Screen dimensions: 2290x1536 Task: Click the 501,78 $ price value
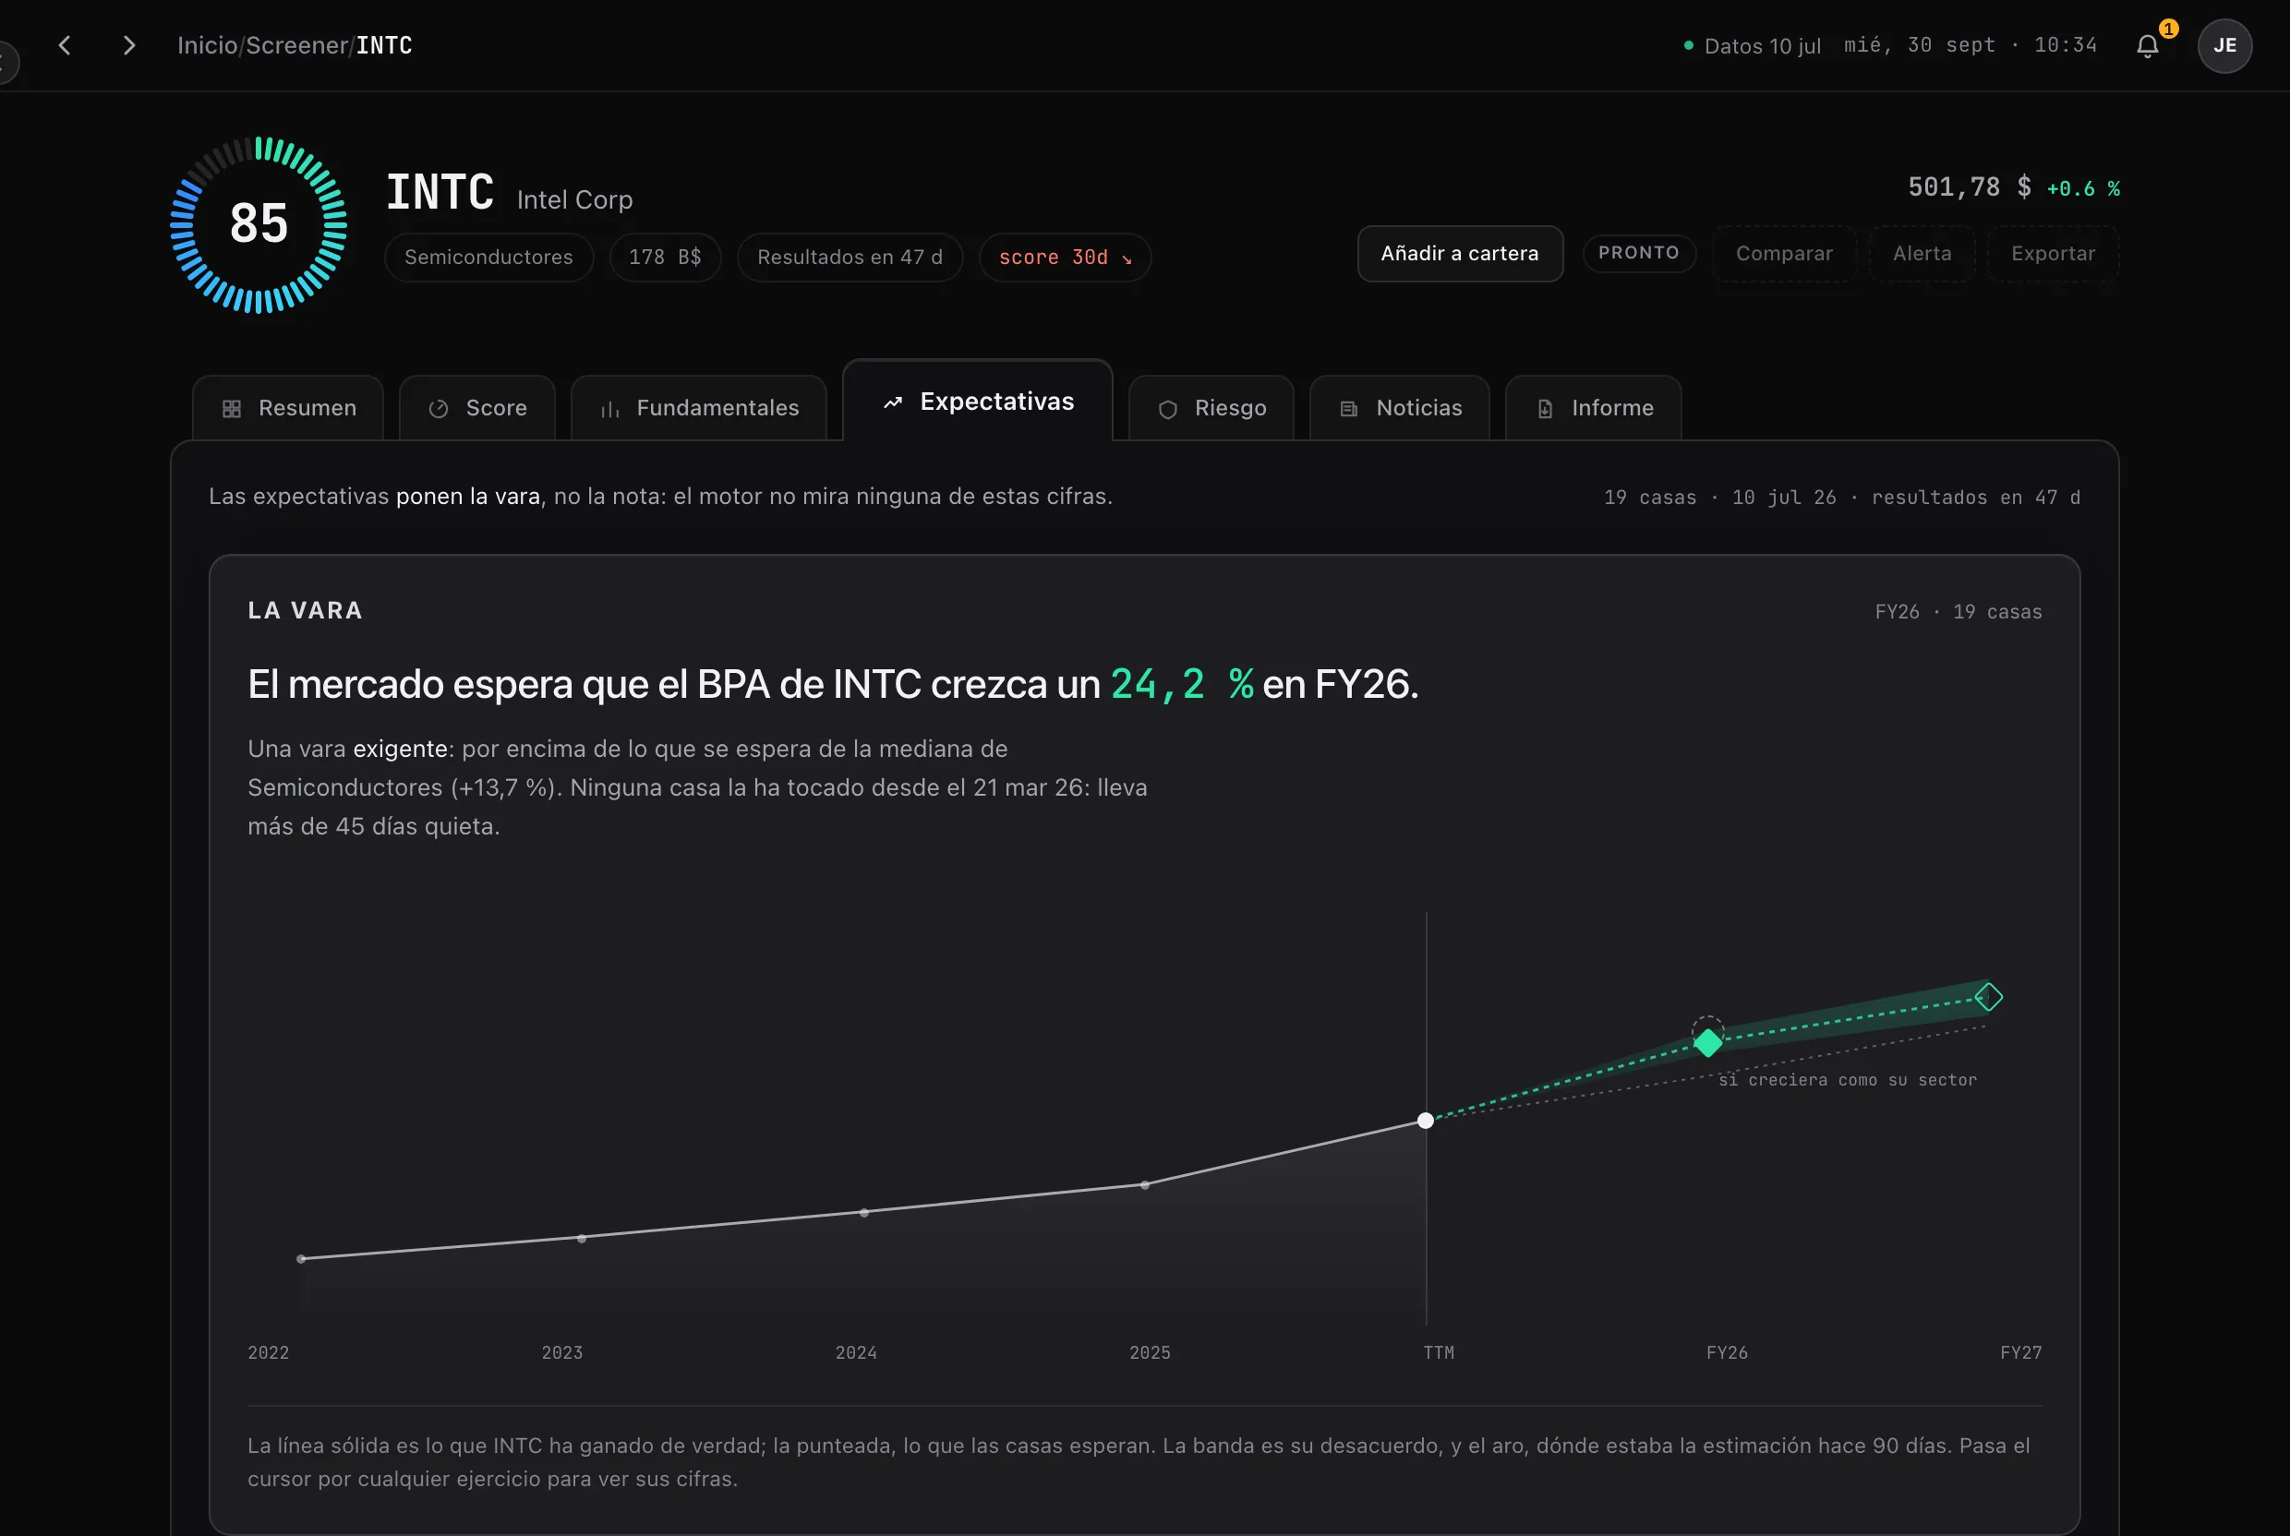[1969, 187]
